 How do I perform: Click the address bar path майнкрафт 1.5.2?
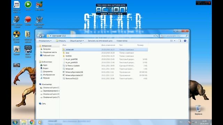59,36
